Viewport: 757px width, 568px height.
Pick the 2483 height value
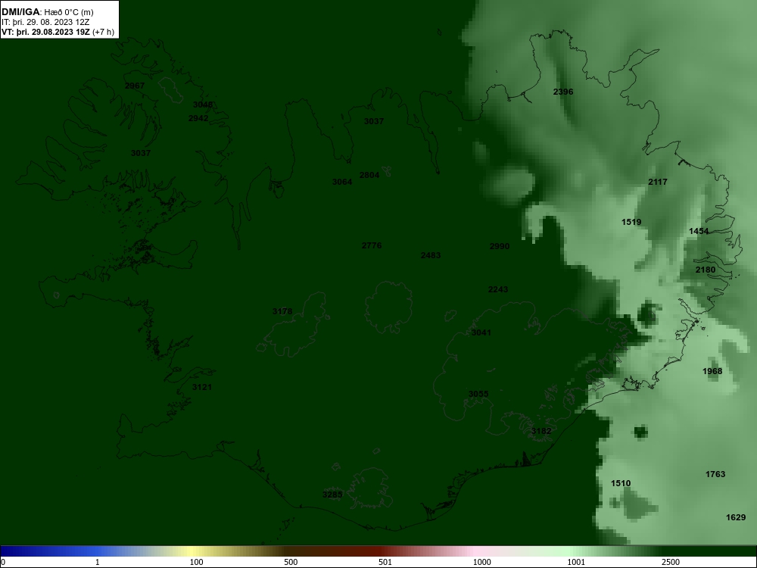(x=431, y=255)
